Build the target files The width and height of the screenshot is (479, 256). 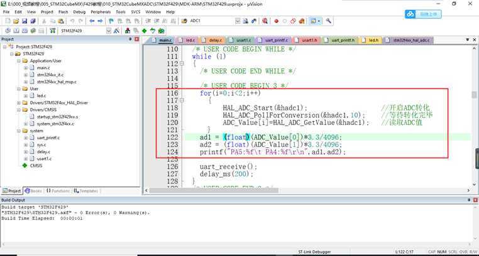tap(16, 31)
